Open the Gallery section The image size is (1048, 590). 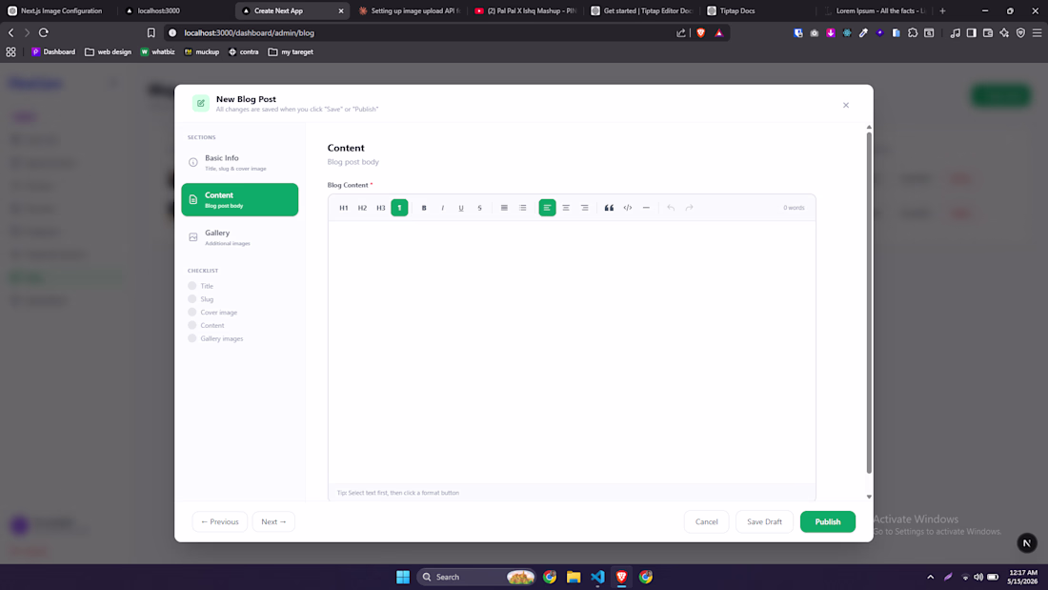coord(239,236)
